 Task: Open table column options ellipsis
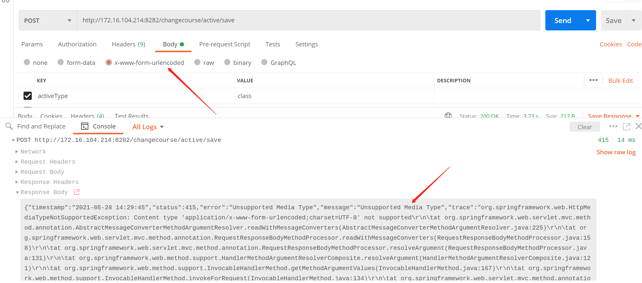click(593, 80)
